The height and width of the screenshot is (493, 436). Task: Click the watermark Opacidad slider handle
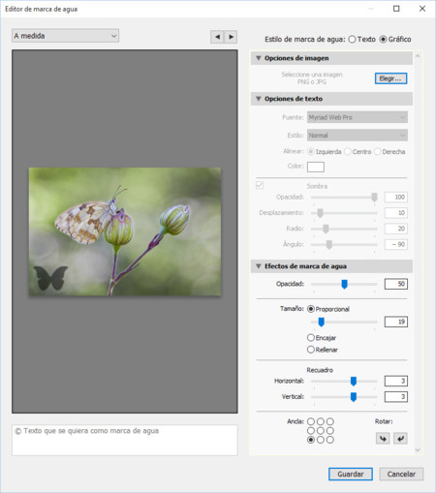point(344,284)
